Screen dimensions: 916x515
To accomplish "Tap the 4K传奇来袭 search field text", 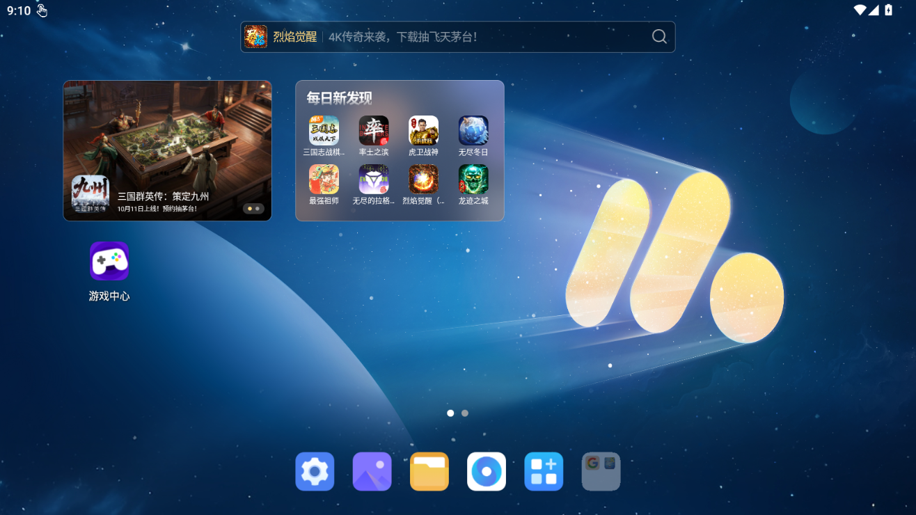I will pos(403,37).
